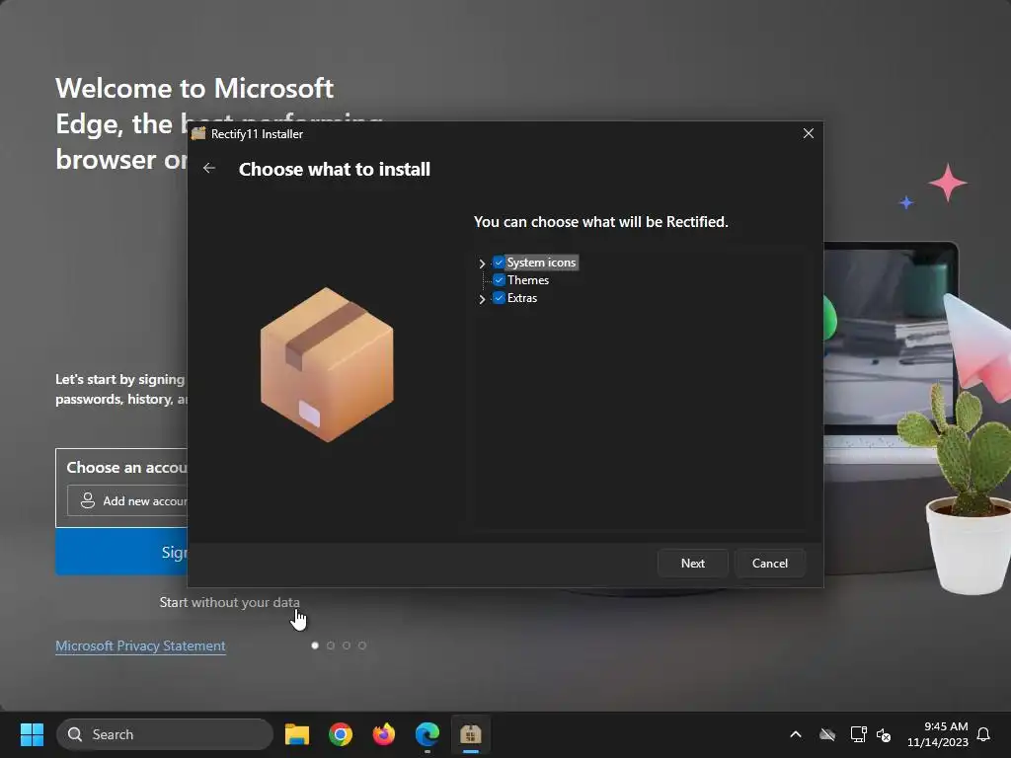Screen dimensions: 1011x758
Task: Click the muted volume tray icon
Action: click(x=884, y=734)
